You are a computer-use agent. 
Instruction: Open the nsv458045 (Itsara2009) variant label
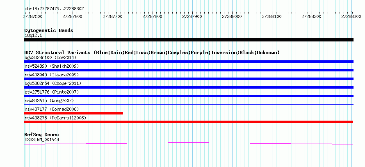pyautogui.click(x=51, y=75)
